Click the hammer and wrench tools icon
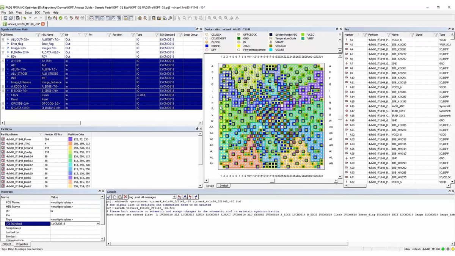 point(145,18)
